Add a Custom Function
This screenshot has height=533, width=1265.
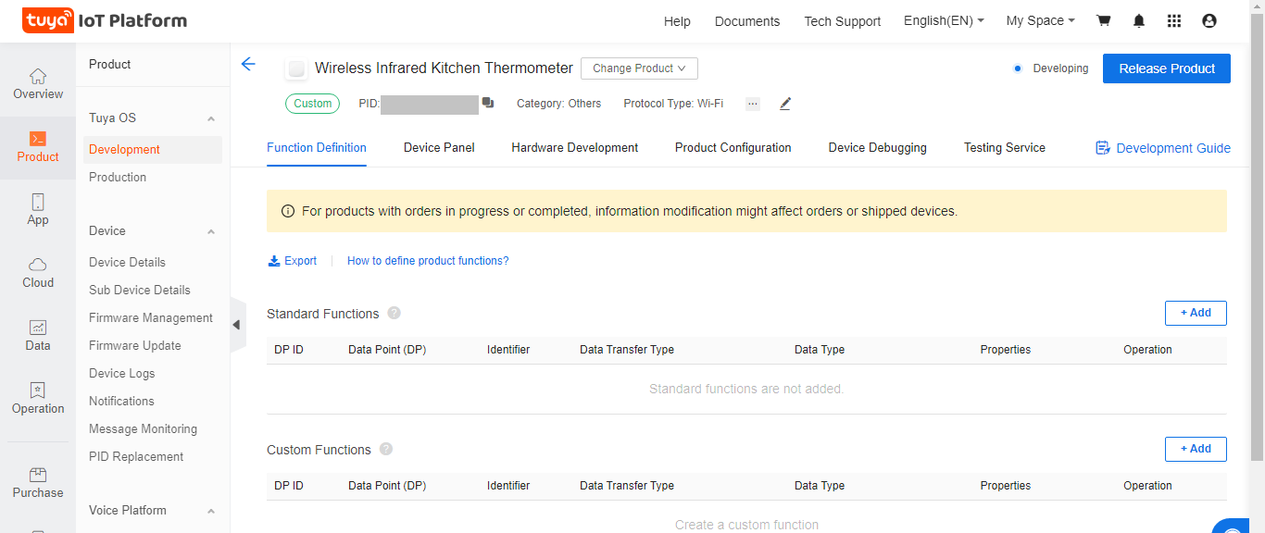[1195, 449]
